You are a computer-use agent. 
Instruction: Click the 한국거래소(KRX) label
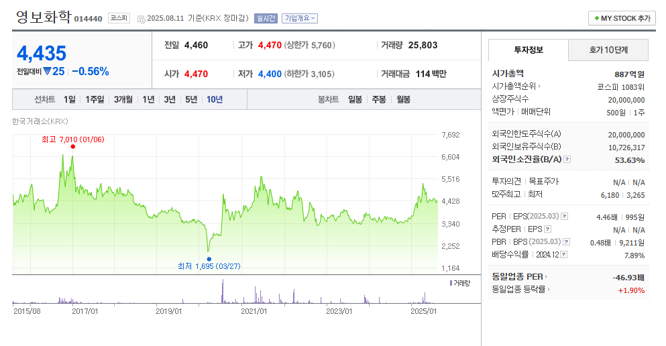pyautogui.click(x=40, y=121)
